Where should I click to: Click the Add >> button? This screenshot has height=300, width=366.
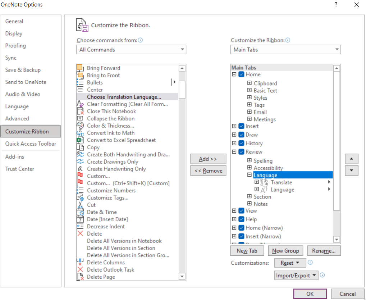point(208,159)
